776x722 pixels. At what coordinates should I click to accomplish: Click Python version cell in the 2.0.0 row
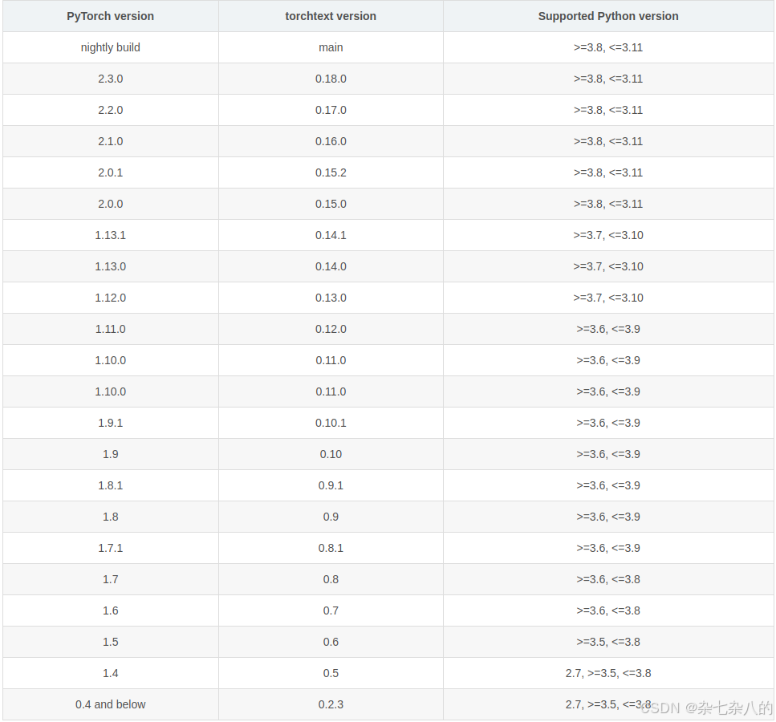(608, 204)
